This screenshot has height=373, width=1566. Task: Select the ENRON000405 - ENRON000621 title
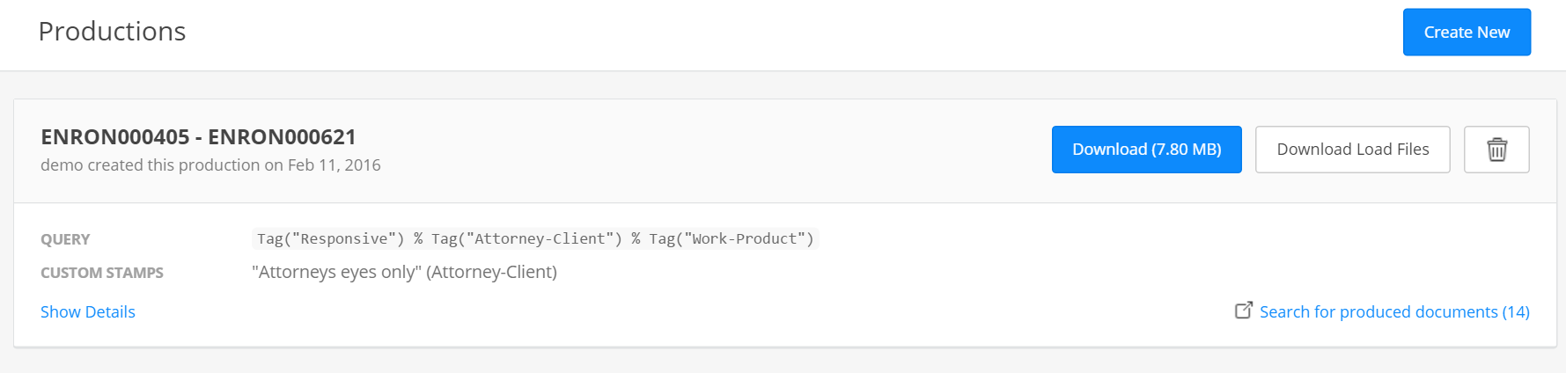point(198,137)
